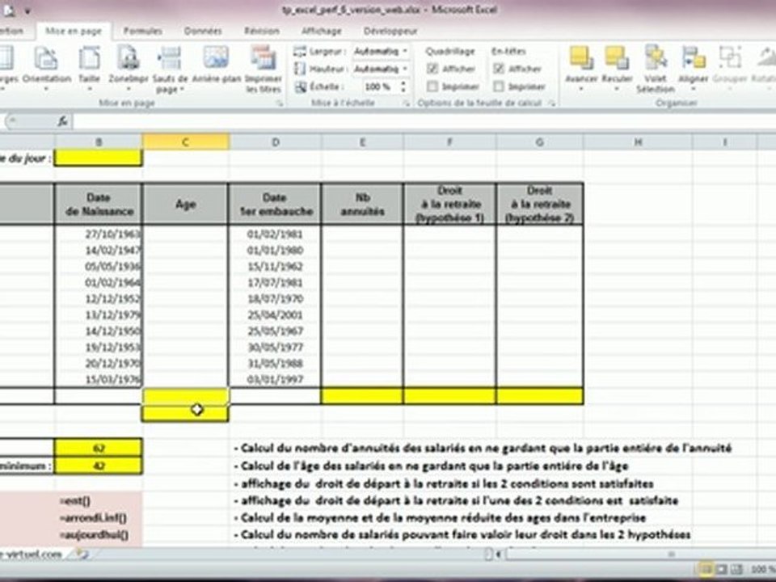This screenshot has height=582, width=776.
Task: Open the Avancer dropdown arrow
Action: [x=581, y=89]
